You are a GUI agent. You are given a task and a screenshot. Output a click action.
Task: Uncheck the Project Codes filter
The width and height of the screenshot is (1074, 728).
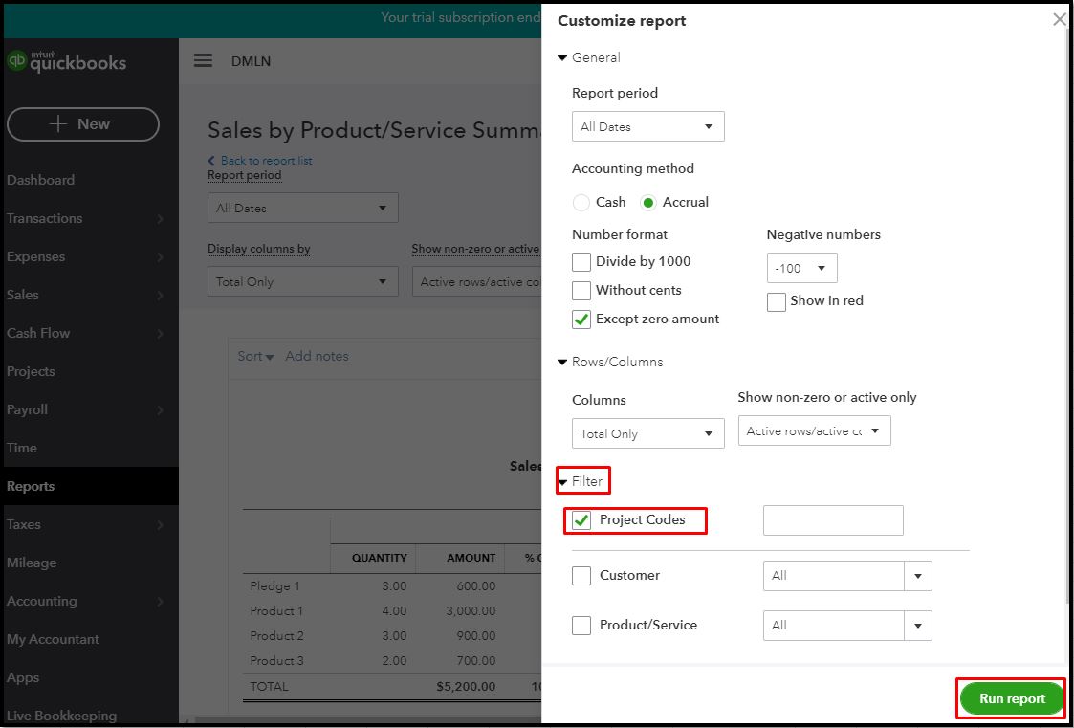(581, 521)
